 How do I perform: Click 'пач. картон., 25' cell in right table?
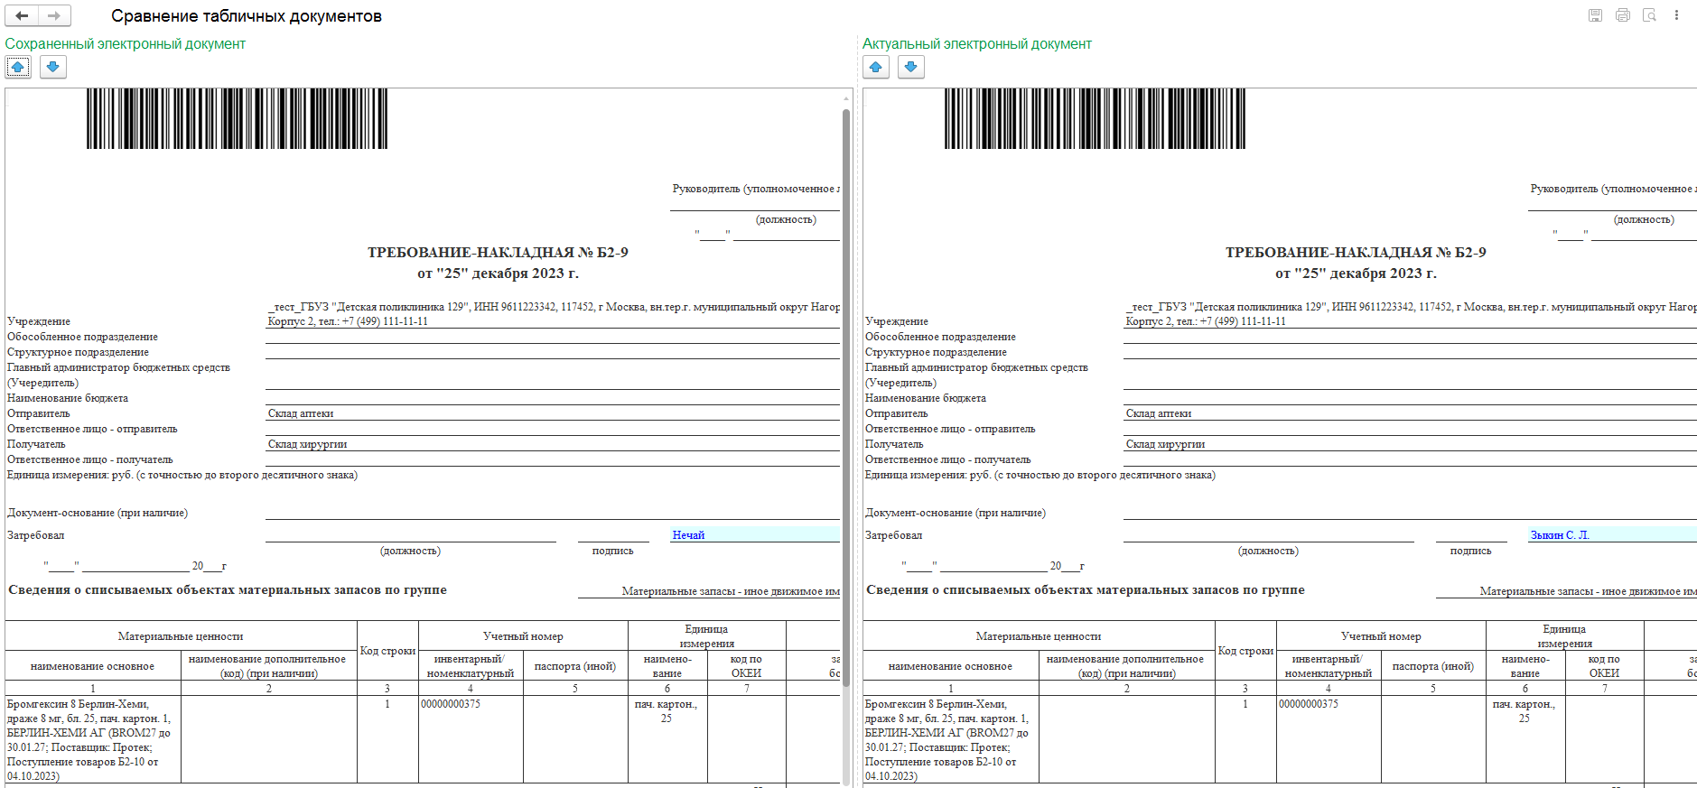click(x=1525, y=738)
